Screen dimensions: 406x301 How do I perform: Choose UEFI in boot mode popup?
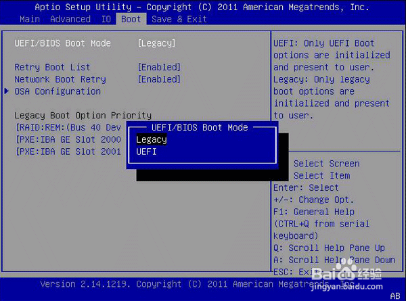coord(147,152)
